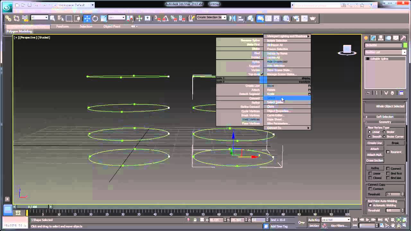The image size is (411, 231).
Task: Select the Select and Link tool
Action: tap(8, 19)
